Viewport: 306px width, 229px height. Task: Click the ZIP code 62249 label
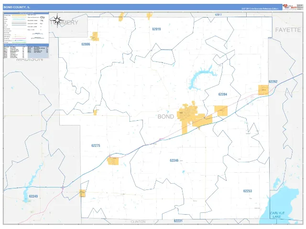click(33, 196)
